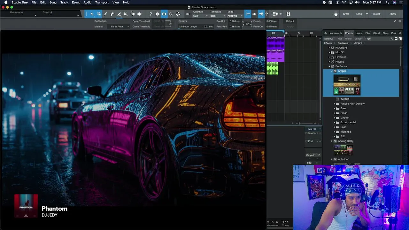Add an insert with Inserts plus button

click(320, 133)
